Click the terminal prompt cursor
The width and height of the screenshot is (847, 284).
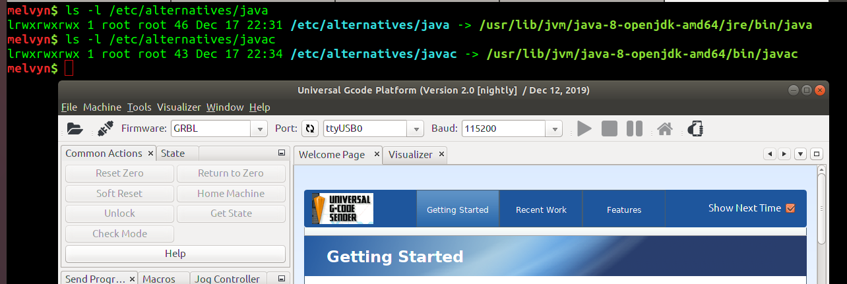(x=69, y=68)
